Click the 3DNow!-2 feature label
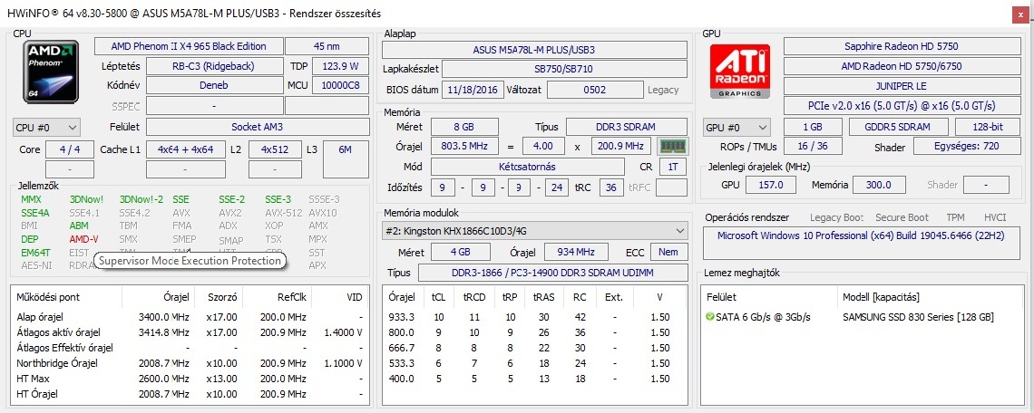The image size is (1034, 413). pos(141,199)
